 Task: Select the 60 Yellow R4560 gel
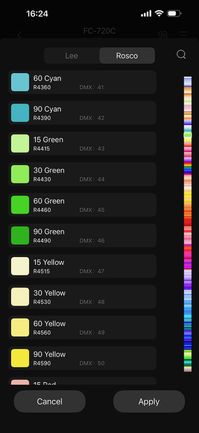pyautogui.click(x=82, y=327)
